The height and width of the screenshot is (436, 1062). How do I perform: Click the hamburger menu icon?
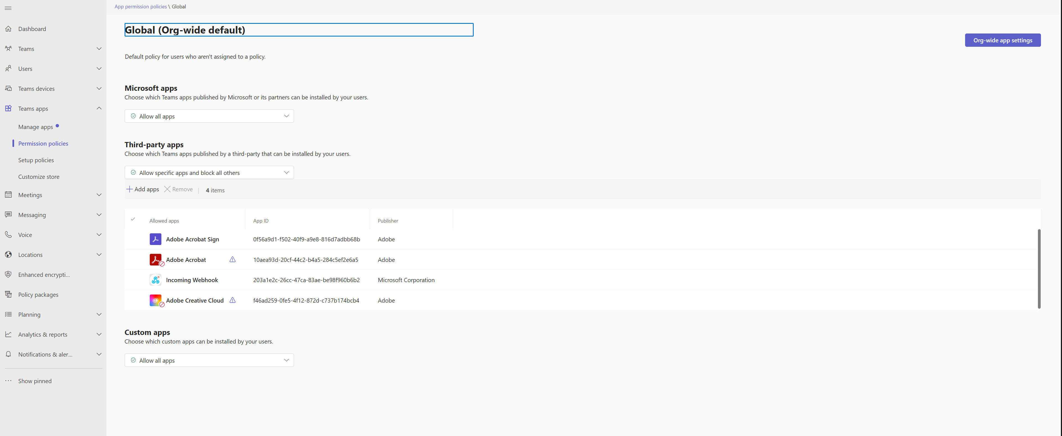8,8
